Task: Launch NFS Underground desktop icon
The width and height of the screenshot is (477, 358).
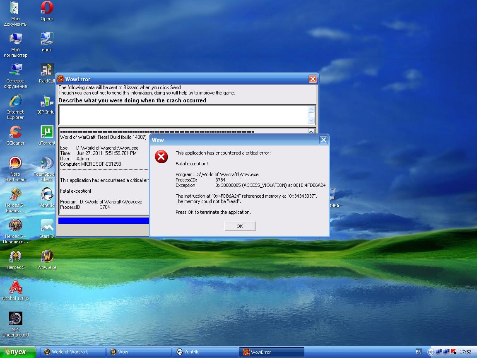Action: click(15, 324)
